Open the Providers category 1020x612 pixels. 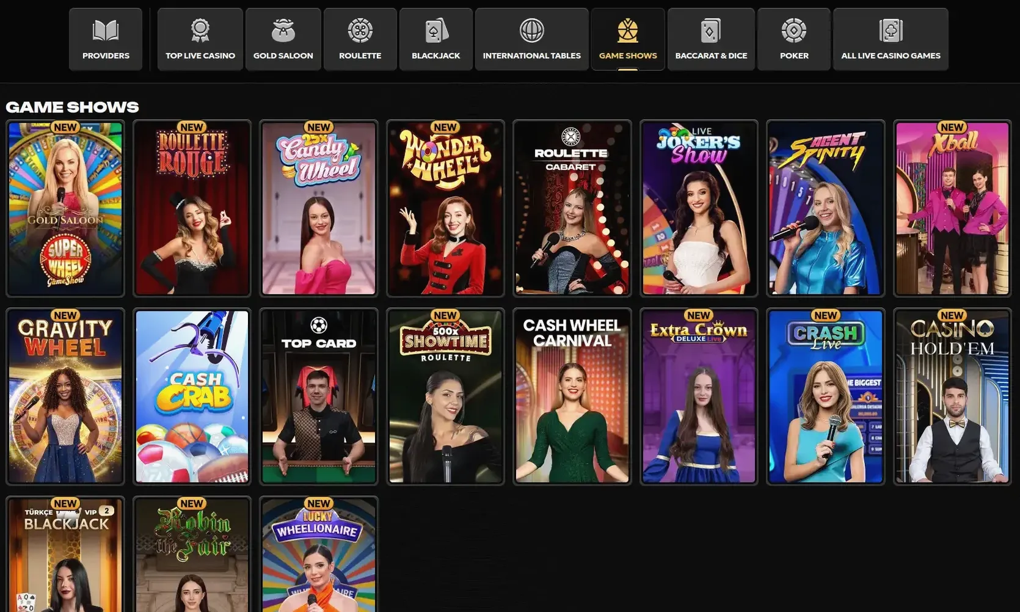(106, 39)
